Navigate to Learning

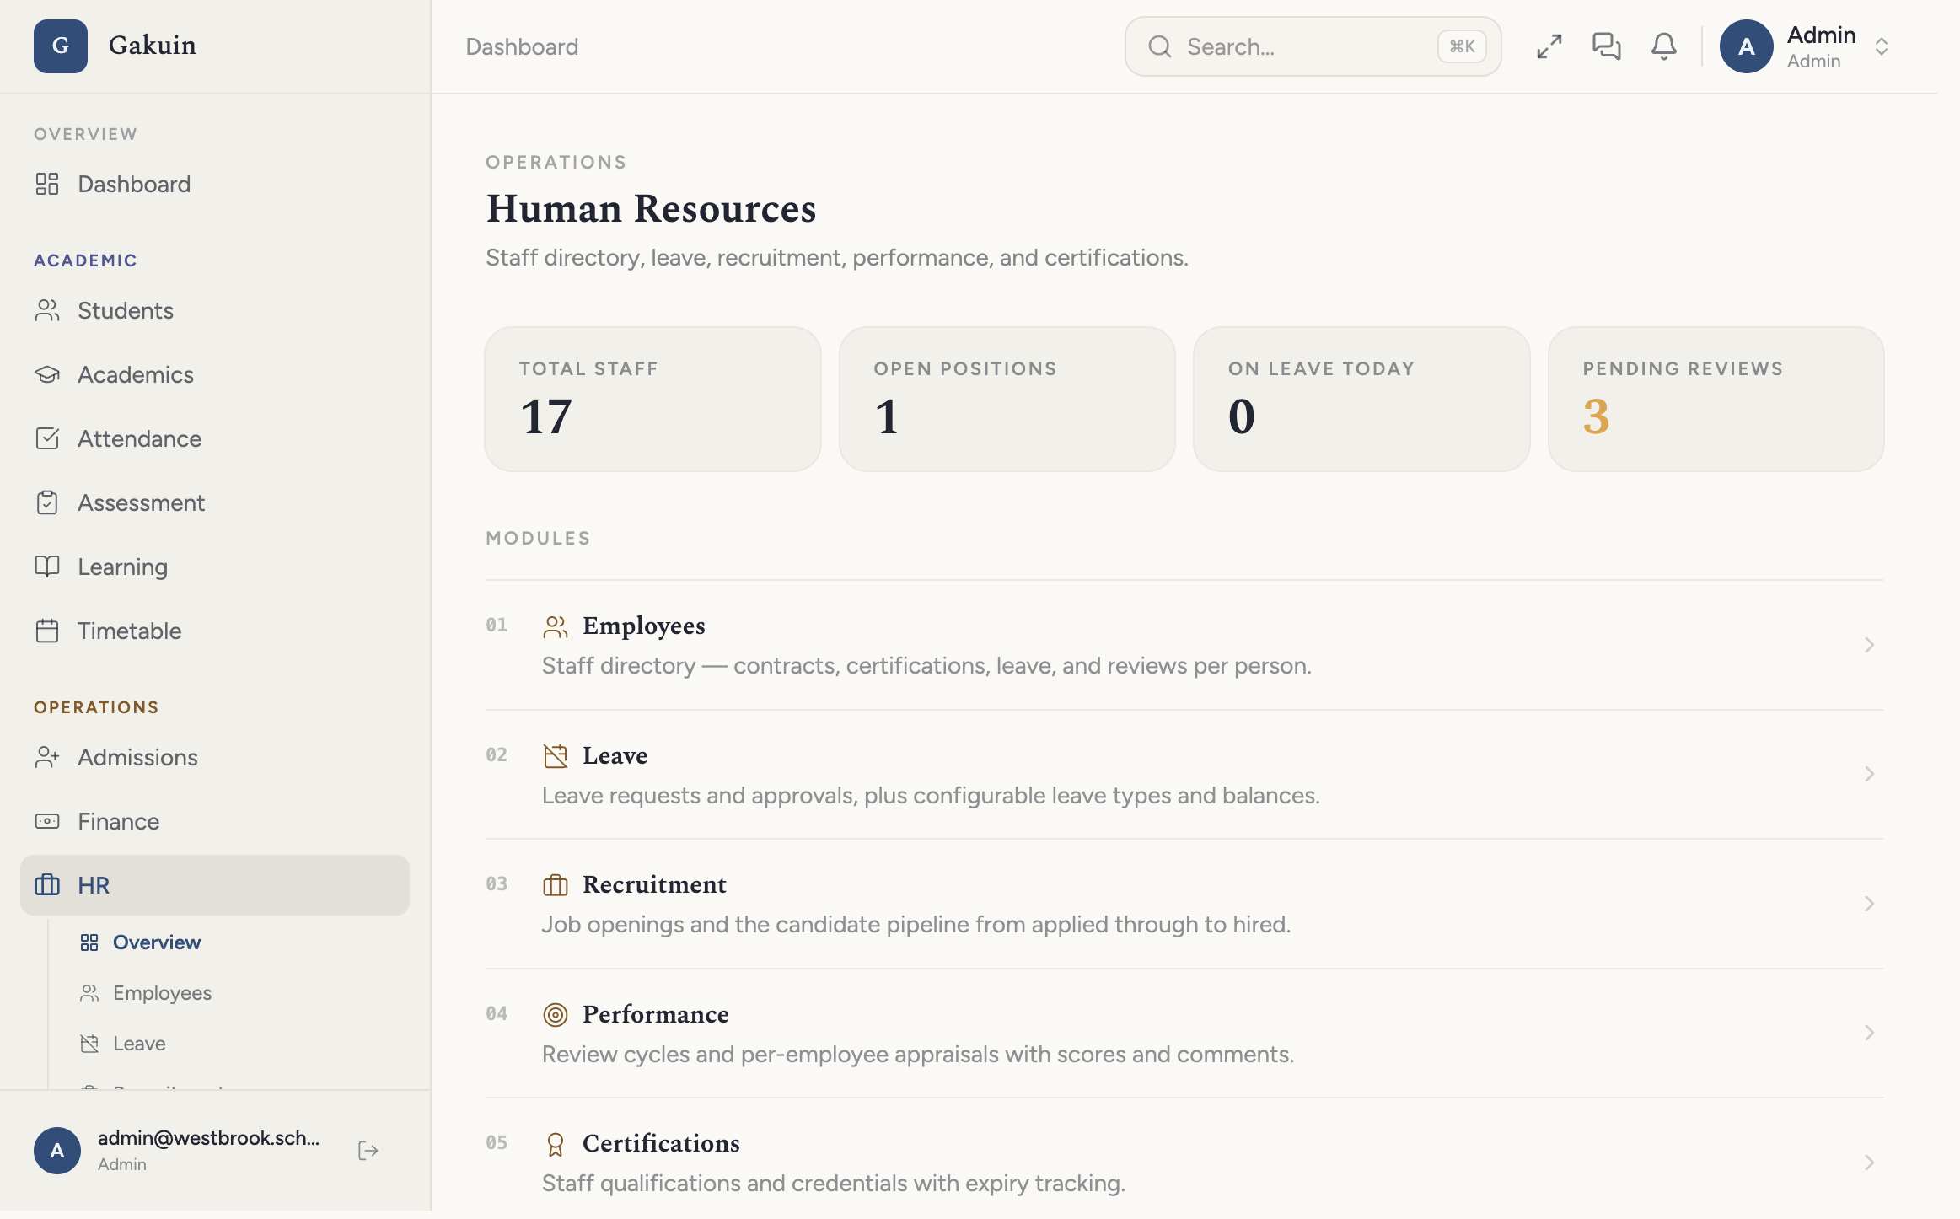tap(215, 567)
